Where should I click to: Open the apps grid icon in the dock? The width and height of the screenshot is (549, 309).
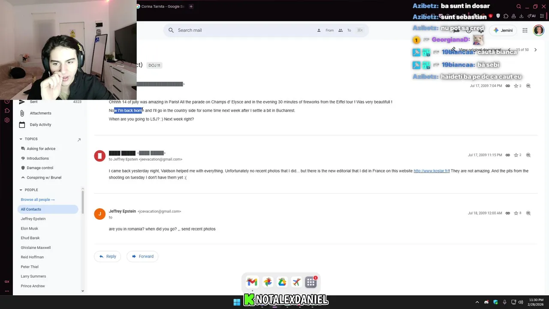pyautogui.click(x=311, y=282)
